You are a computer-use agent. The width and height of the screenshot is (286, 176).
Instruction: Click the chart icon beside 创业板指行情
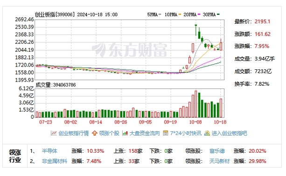point(54,133)
